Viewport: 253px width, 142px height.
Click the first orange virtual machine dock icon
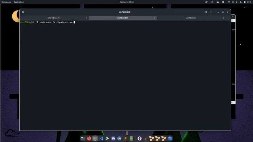pyautogui.click(x=151, y=138)
